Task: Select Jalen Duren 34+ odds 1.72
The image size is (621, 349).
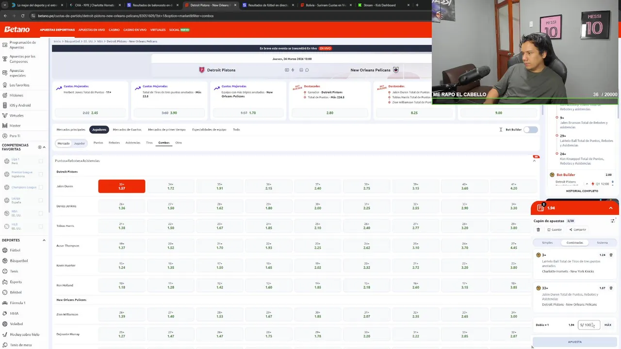Action: coord(170,186)
